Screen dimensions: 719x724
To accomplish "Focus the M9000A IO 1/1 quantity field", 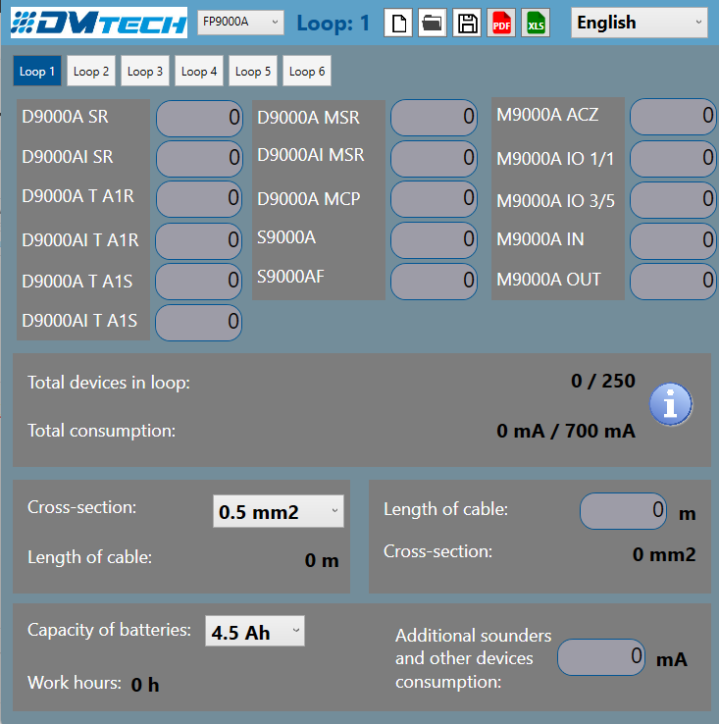I will coord(673,159).
